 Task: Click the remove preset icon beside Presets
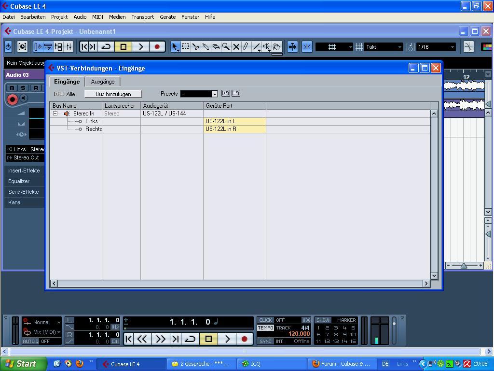235,93
